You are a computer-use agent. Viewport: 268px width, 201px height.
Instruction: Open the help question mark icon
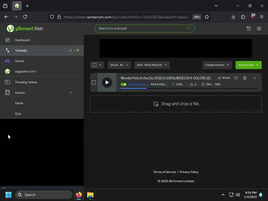point(249,29)
